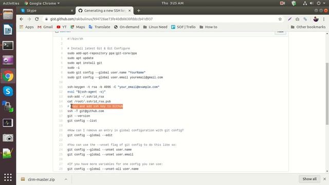
Task: Click the 'ssh-add ~/.ssh/id_rsa' line
Action: pyautogui.click(x=86, y=97)
